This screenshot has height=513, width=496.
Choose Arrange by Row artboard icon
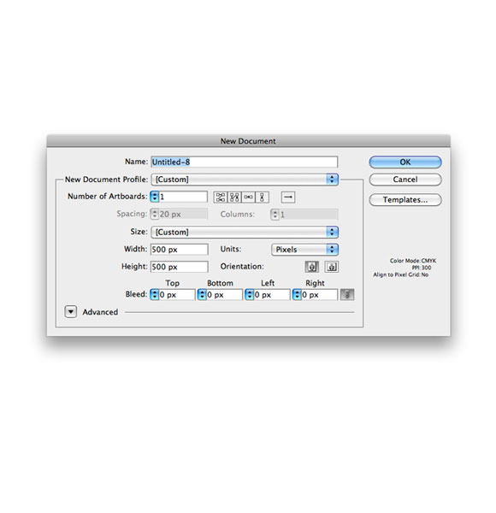click(x=248, y=197)
